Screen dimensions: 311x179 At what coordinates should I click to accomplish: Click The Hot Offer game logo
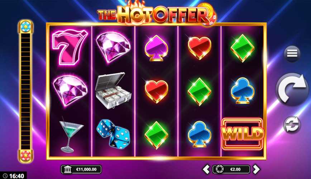tap(156, 15)
